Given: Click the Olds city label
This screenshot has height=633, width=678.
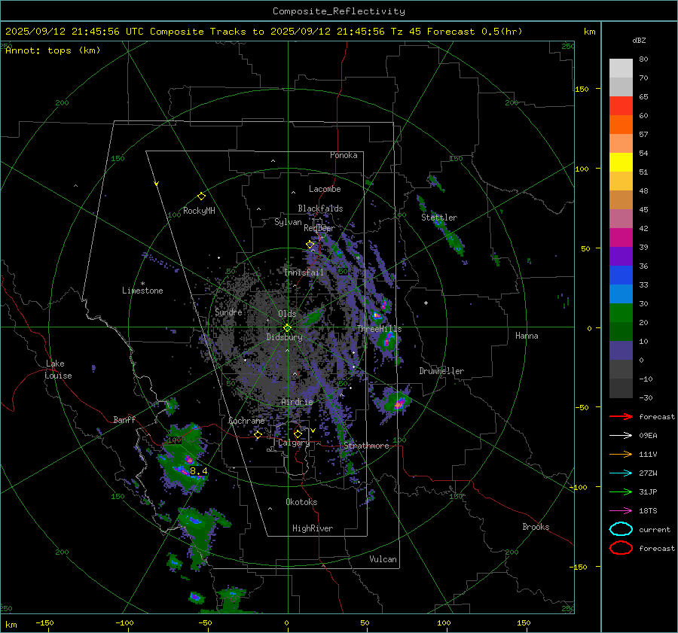Looking at the screenshot, I should click(287, 314).
